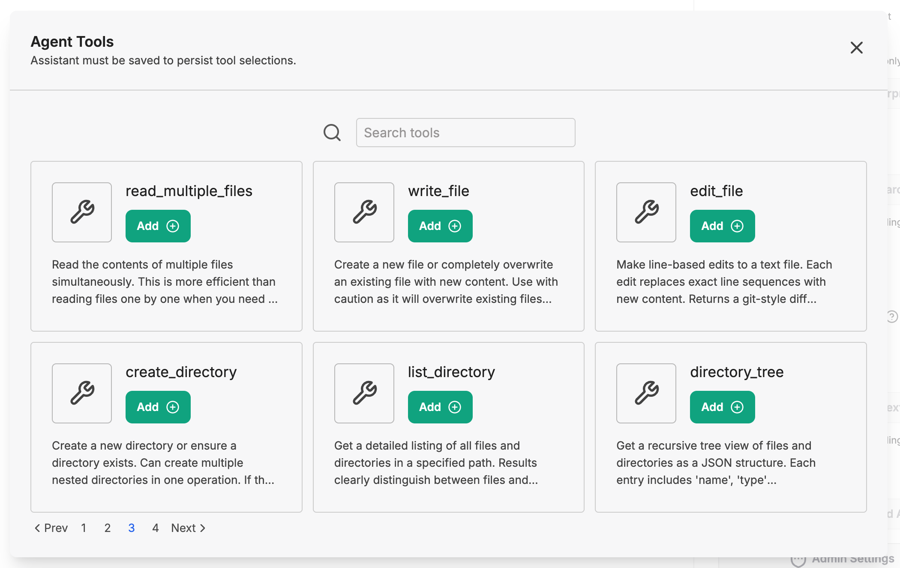Click the read_multiple_files wrench icon
This screenshot has height=568, width=900.
(x=82, y=212)
